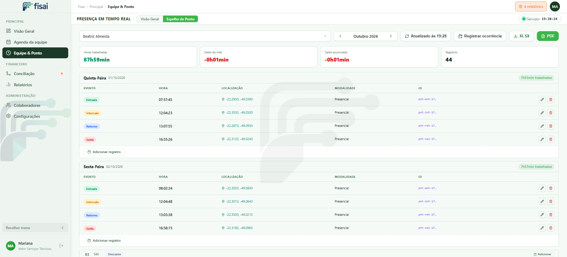Export the timesheet as XLSX
Viewport: 567px width, 257px height.
522,36
